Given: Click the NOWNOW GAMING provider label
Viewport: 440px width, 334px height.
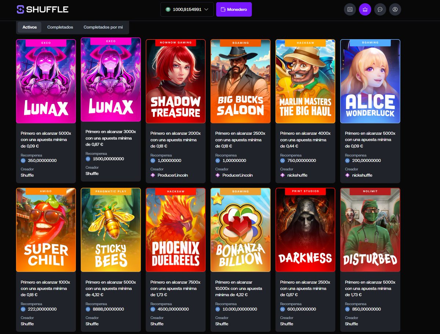Looking at the screenshot, I should 176,43.
